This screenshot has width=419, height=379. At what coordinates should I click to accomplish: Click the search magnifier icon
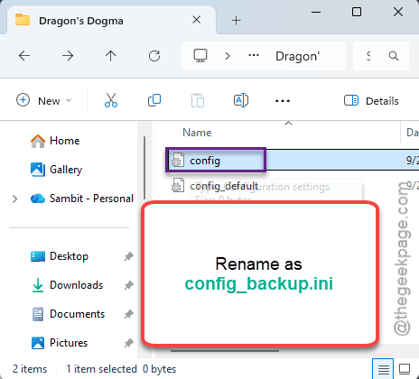pos(394,56)
